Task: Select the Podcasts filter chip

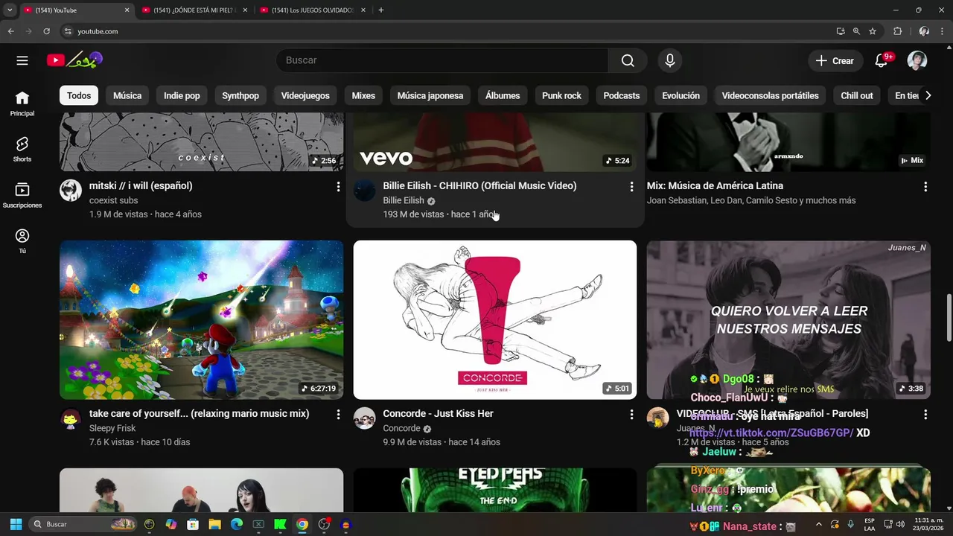Action: click(622, 95)
